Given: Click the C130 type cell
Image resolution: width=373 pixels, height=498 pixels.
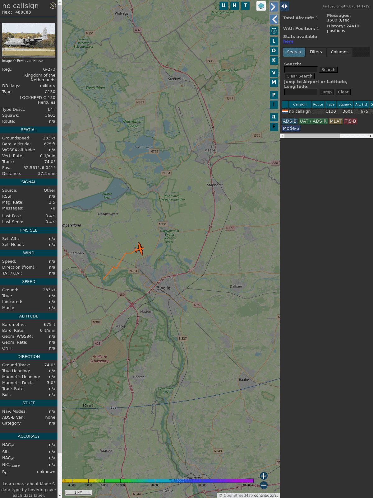Looking at the screenshot, I should [331, 111].
